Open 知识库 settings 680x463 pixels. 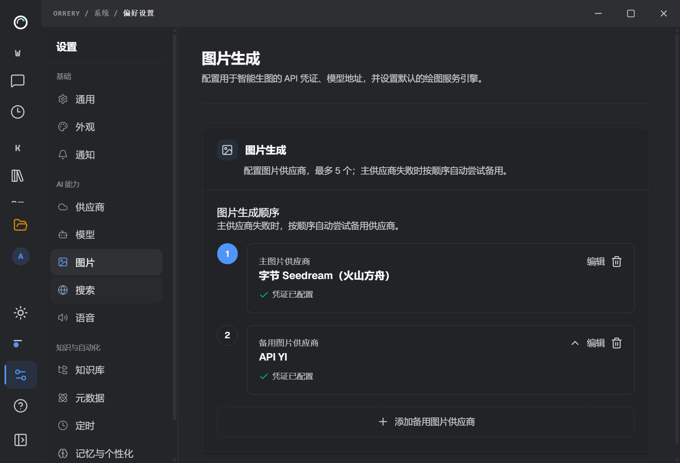(106, 370)
